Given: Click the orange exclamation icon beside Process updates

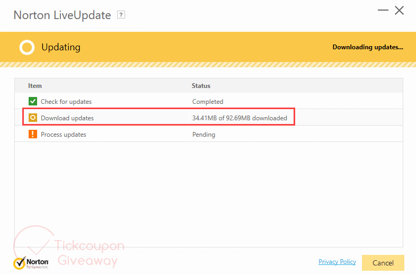Looking at the screenshot, I should point(33,134).
